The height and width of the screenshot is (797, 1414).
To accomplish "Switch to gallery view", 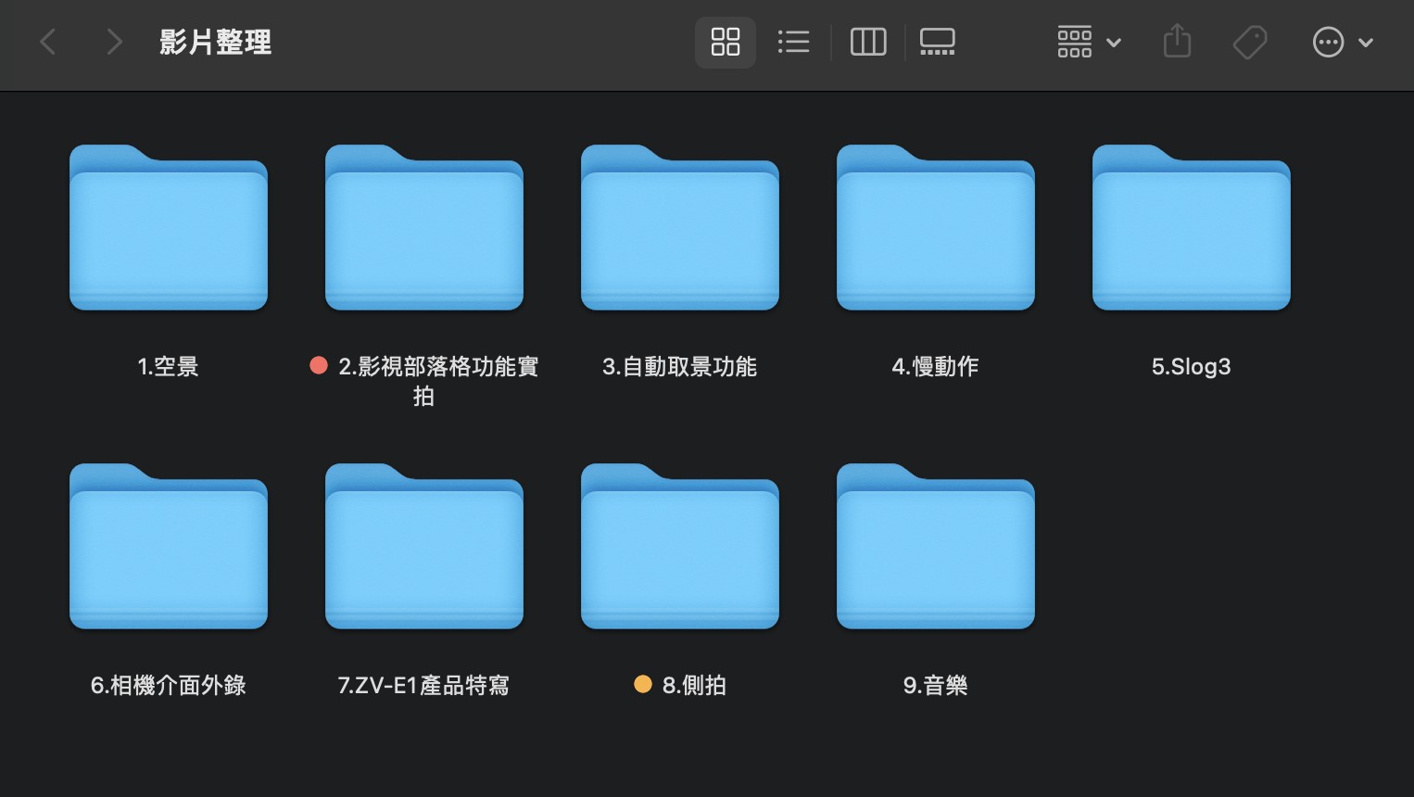I will [x=937, y=42].
